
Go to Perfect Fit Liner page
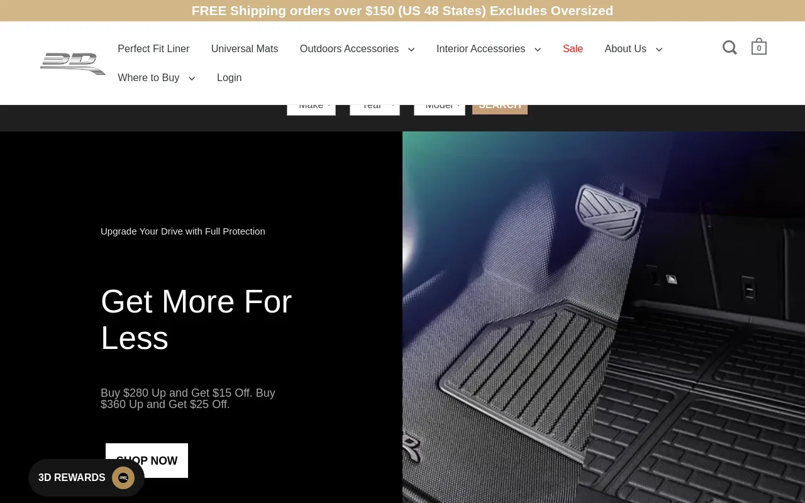pos(153,49)
